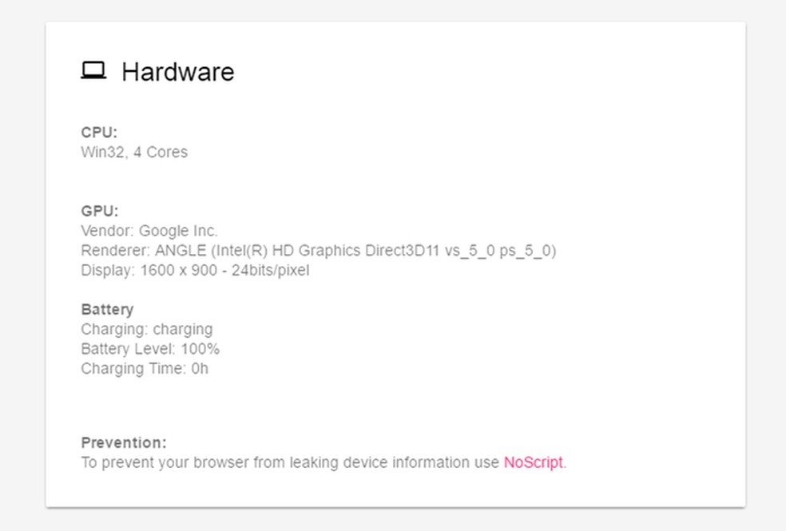Click the Google Inc. vendor name
The image size is (786, 531).
(178, 231)
